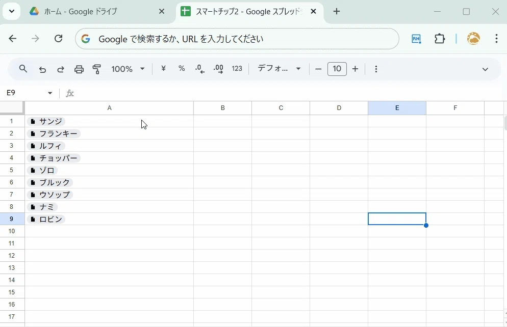Viewport: 507px width, 327px height.
Task: Apply percent number format
Action: coord(182,68)
